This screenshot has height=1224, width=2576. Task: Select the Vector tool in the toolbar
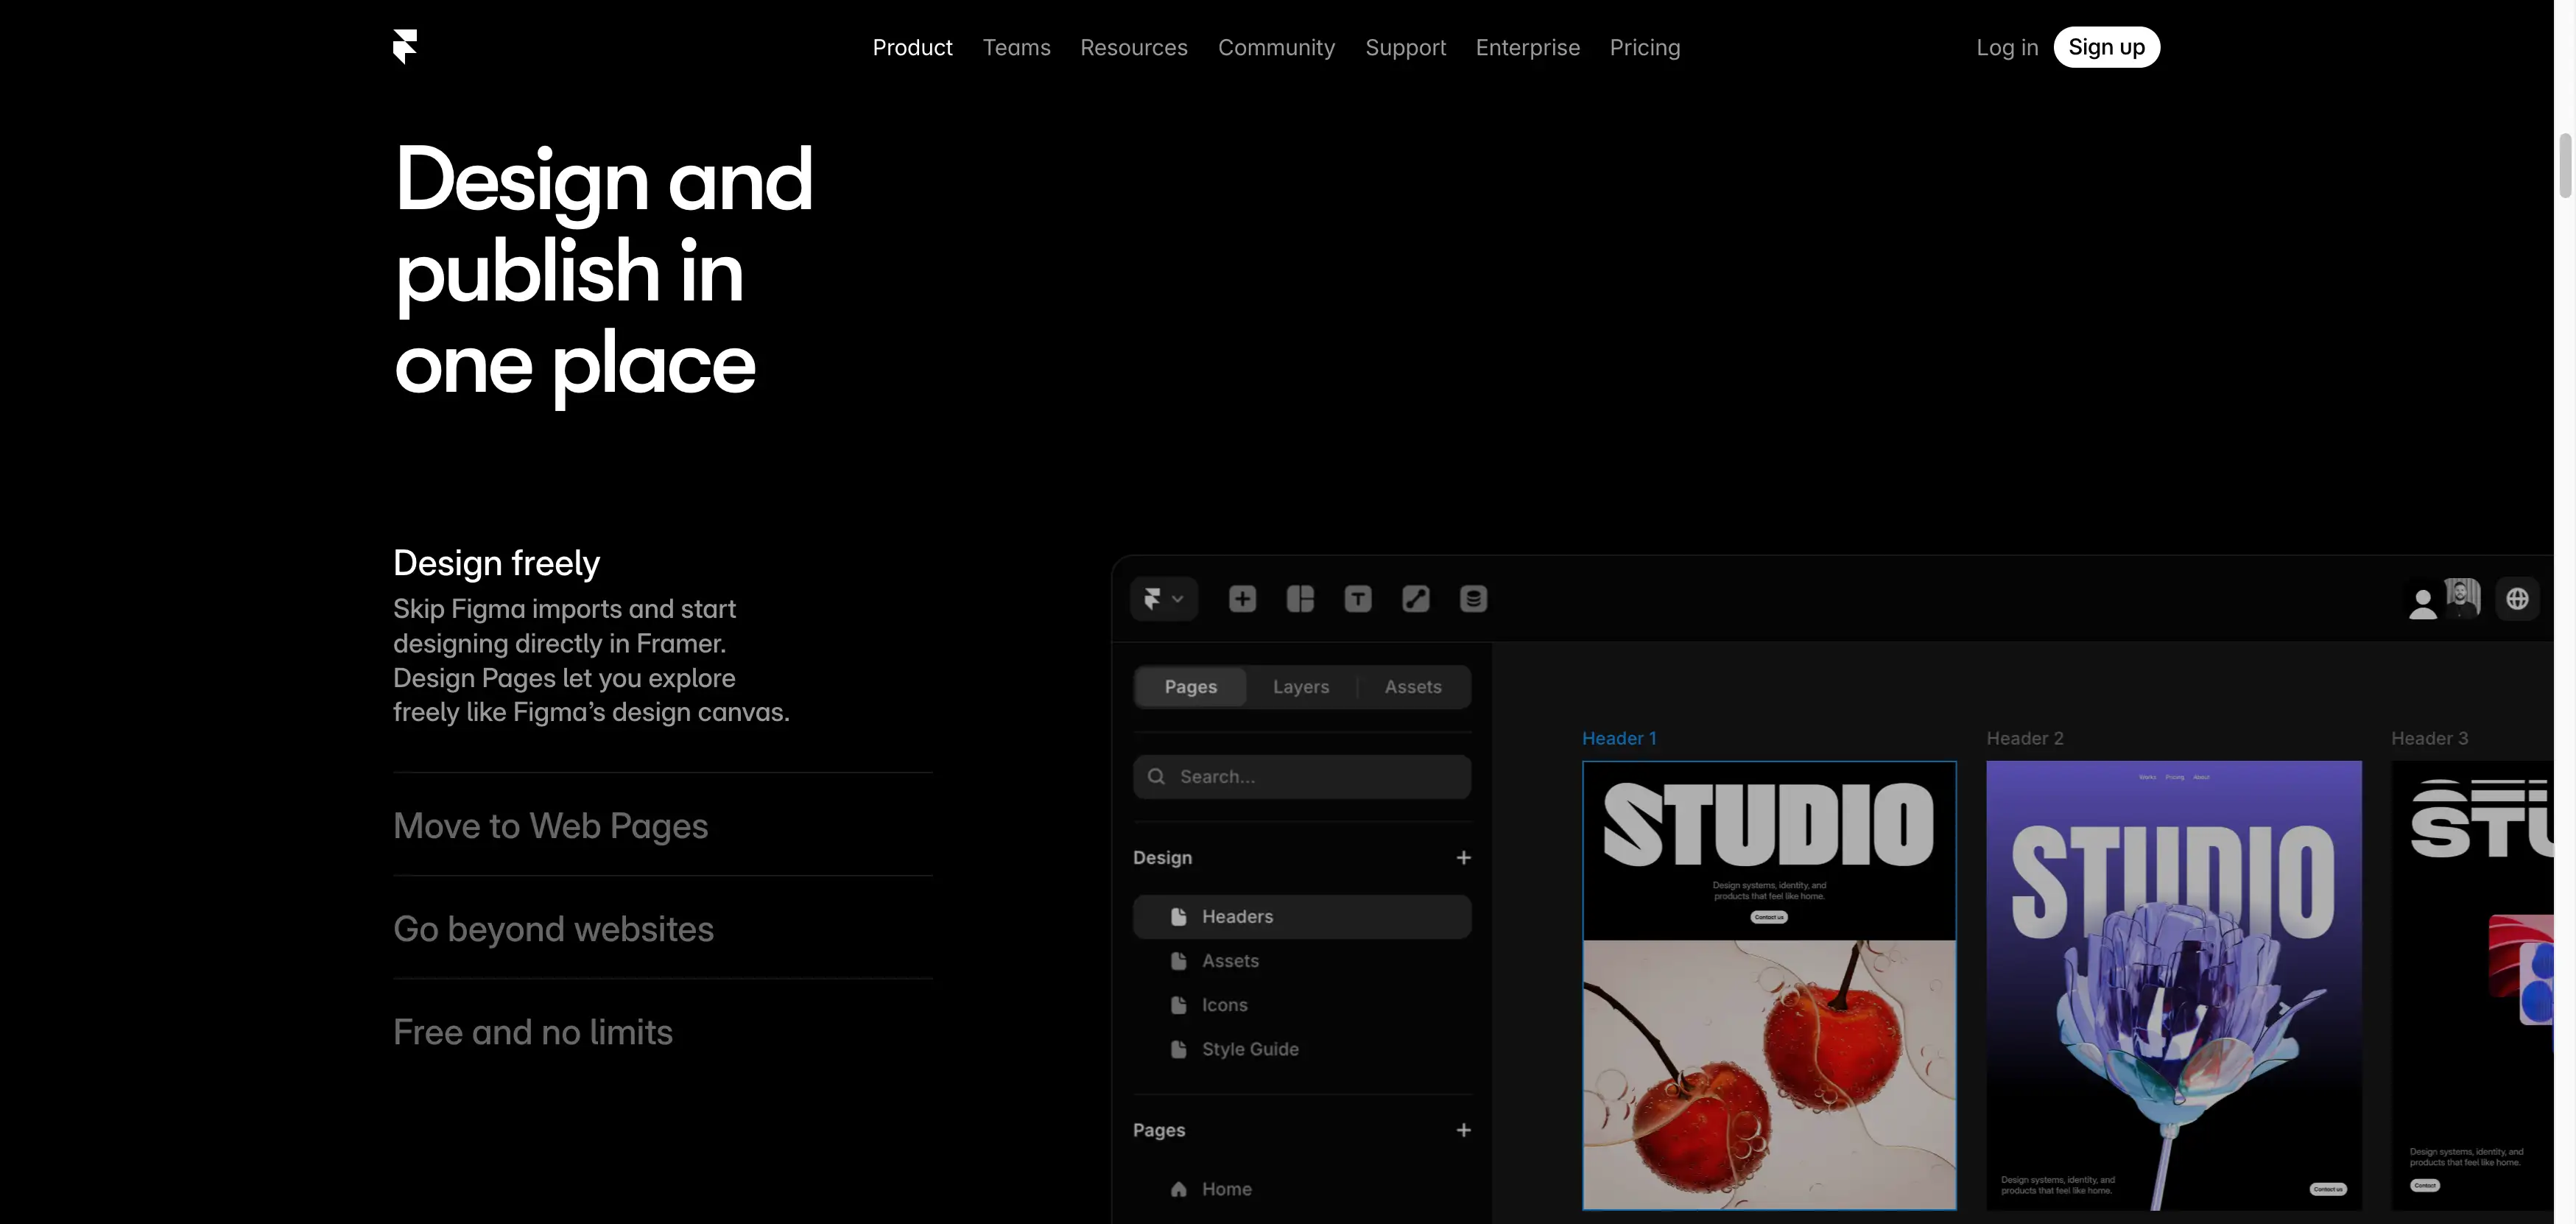click(x=1416, y=598)
